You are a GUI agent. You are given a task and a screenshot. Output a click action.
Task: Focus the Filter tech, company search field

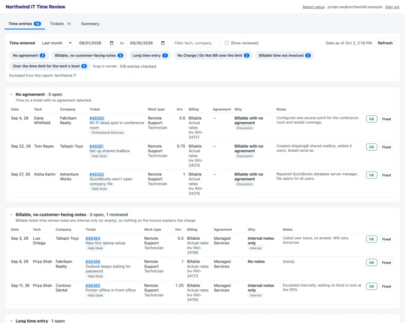coord(196,43)
